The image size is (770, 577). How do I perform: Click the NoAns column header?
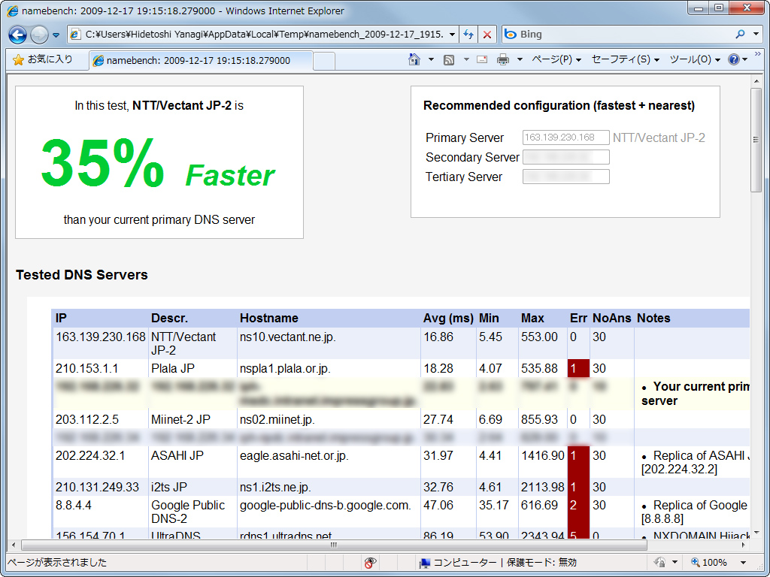(x=612, y=318)
